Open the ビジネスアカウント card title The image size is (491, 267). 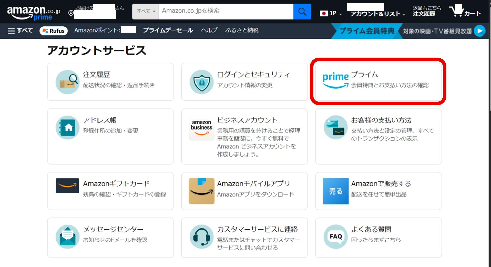[247, 120]
